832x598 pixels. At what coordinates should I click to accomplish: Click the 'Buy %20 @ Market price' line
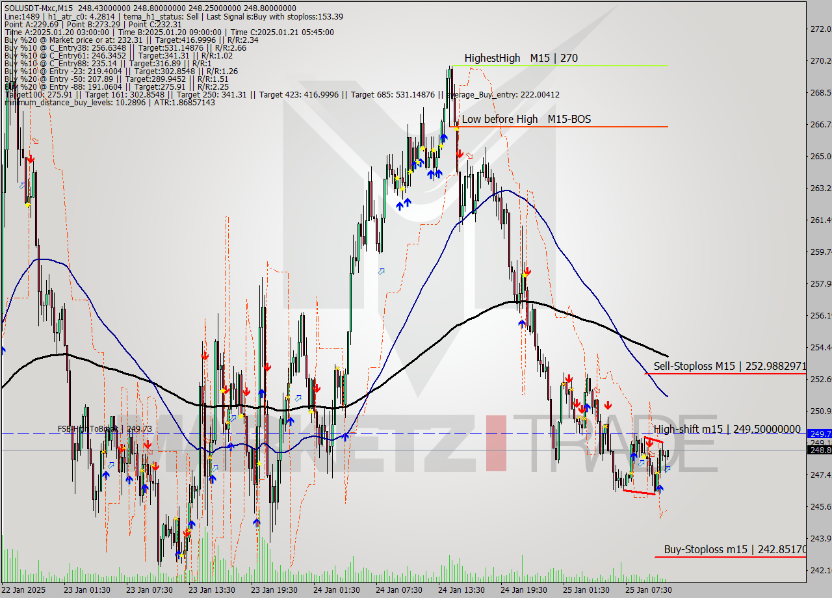coord(131,40)
